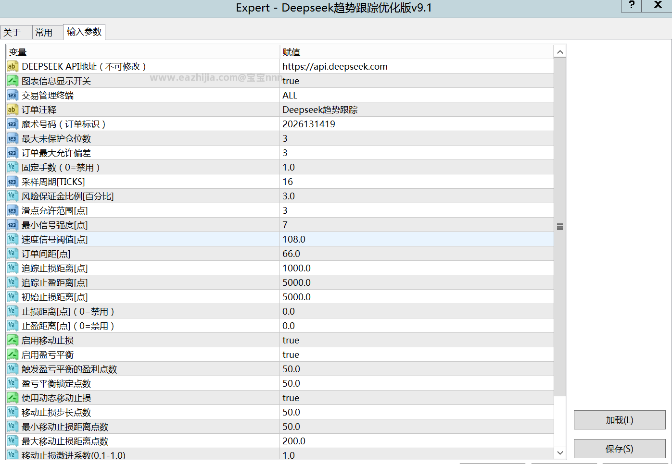Click the double icon beside 初始止损距离

[13, 297]
